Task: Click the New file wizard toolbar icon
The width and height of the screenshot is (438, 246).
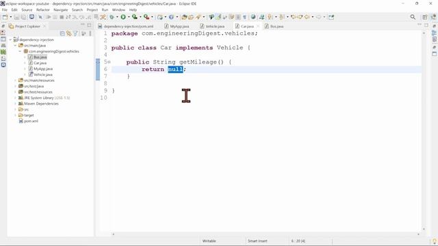Action: tap(5, 17)
